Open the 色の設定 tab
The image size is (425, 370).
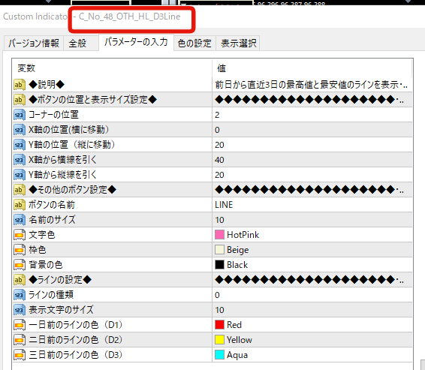pos(194,43)
